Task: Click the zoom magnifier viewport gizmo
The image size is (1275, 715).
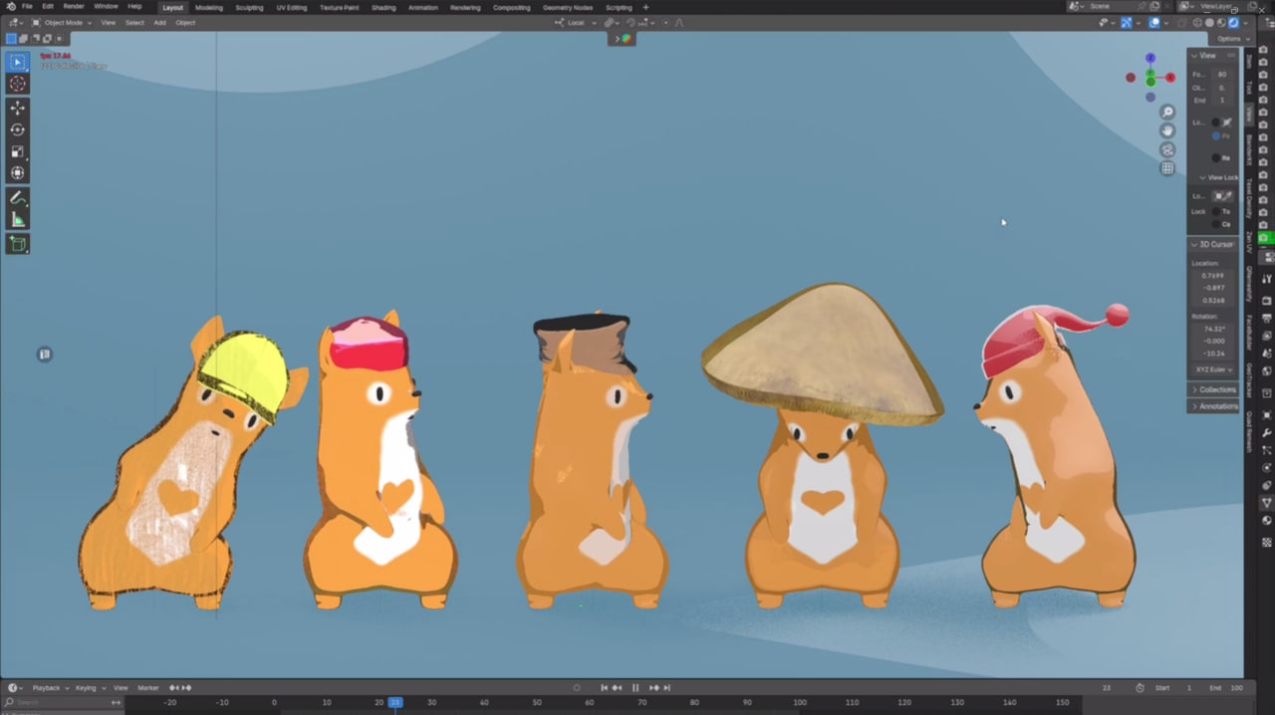Action: pyautogui.click(x=1167, y=112)
